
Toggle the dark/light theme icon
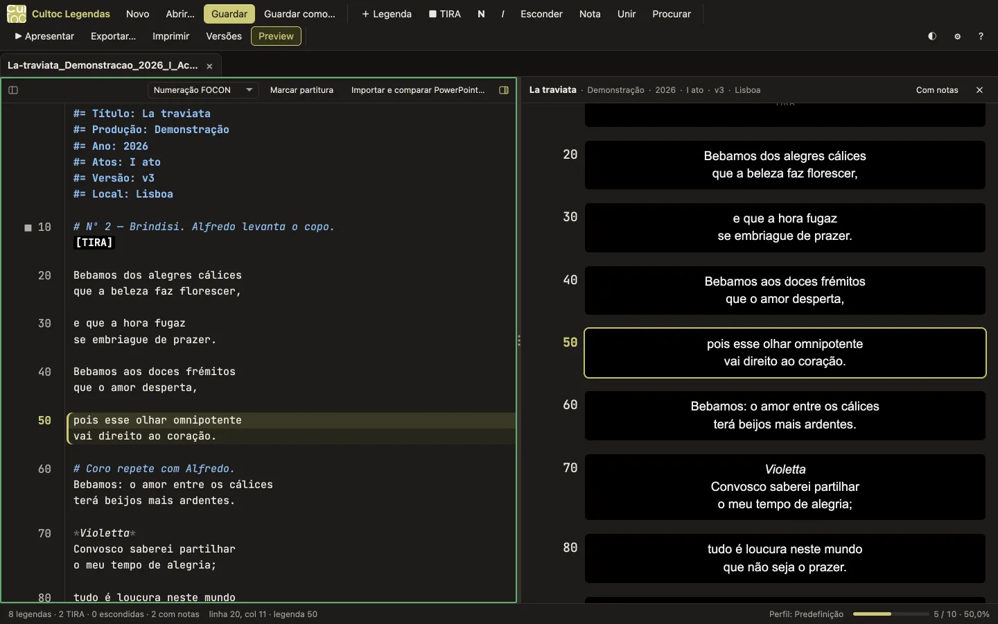coord(932,36)
